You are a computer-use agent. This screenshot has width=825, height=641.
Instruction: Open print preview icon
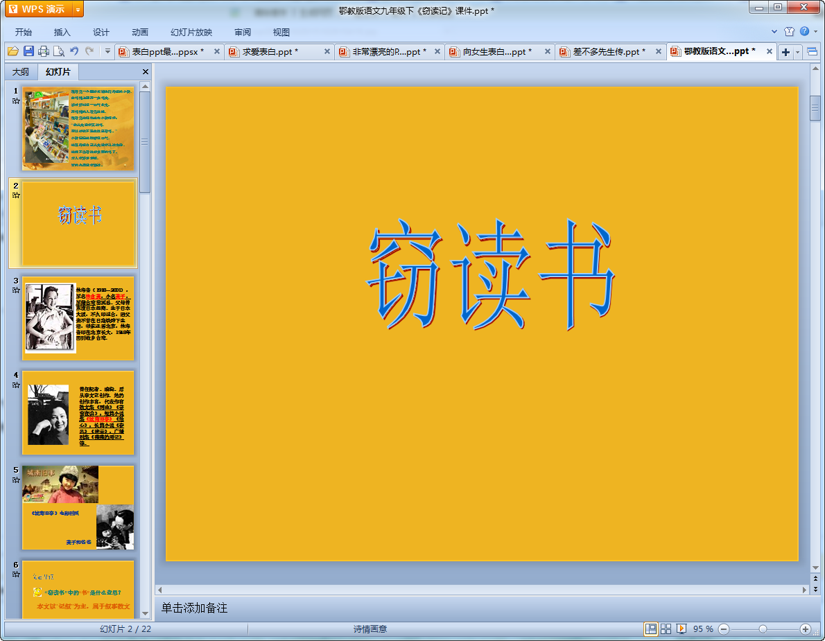point(59,51)
